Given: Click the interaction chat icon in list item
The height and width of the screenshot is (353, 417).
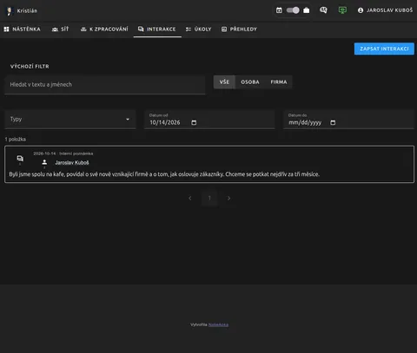Looking at the screenshot, I should (20, 159).
